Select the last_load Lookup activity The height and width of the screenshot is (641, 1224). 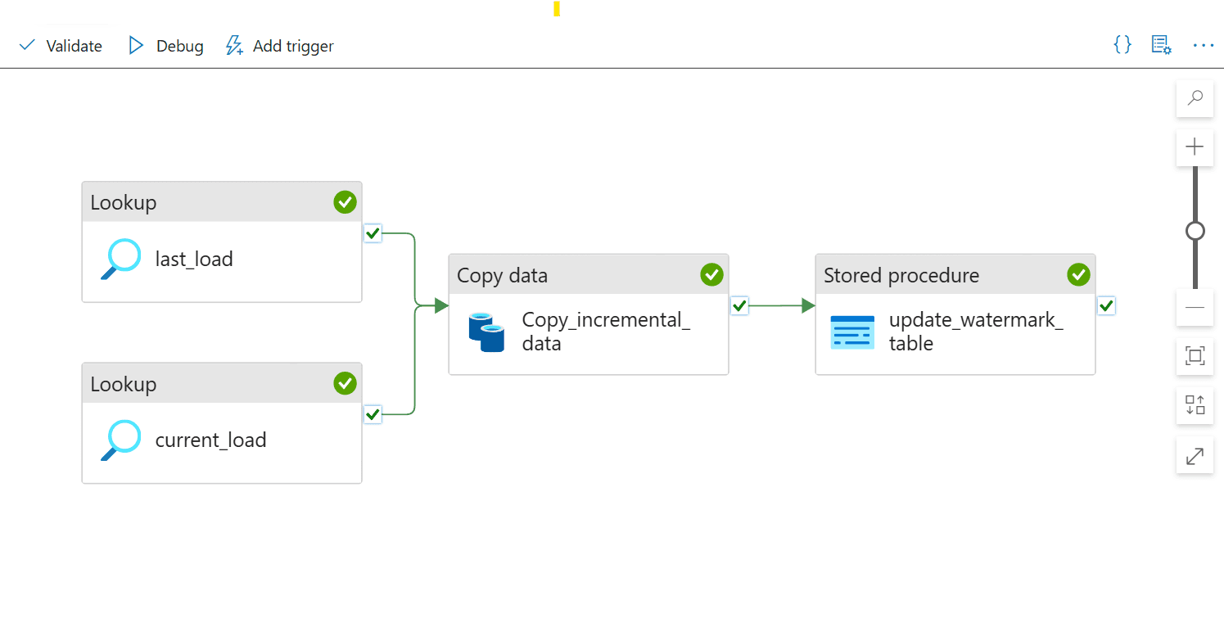[222, 242]
